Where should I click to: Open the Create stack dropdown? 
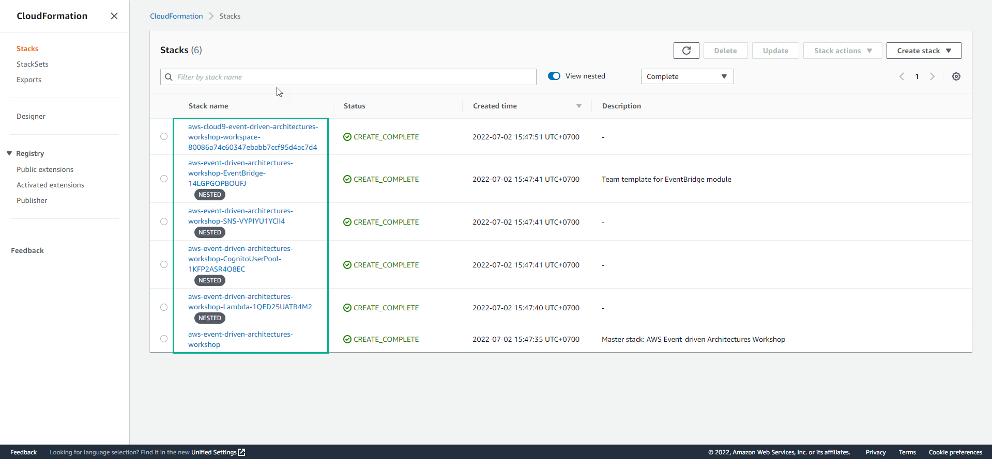(x=924, y=51)
